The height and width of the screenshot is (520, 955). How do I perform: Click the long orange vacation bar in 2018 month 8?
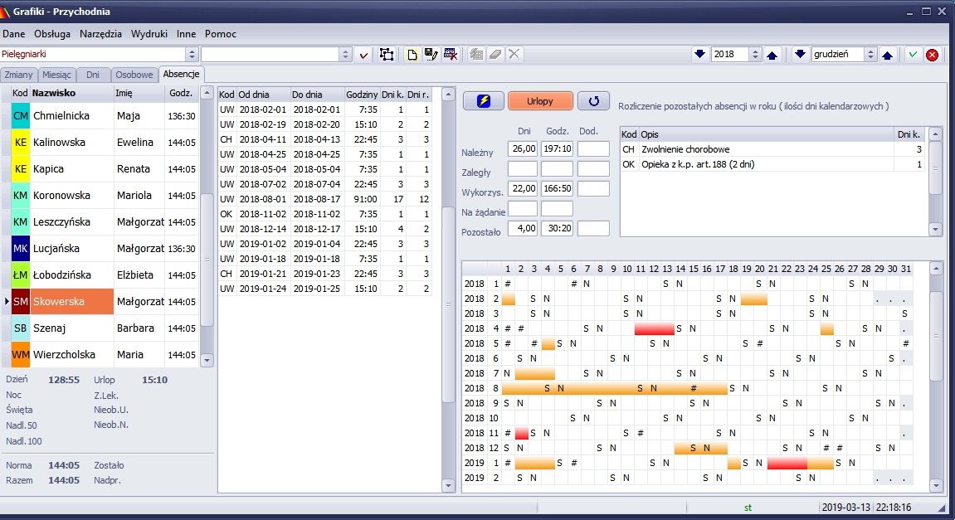click(614, 388)
